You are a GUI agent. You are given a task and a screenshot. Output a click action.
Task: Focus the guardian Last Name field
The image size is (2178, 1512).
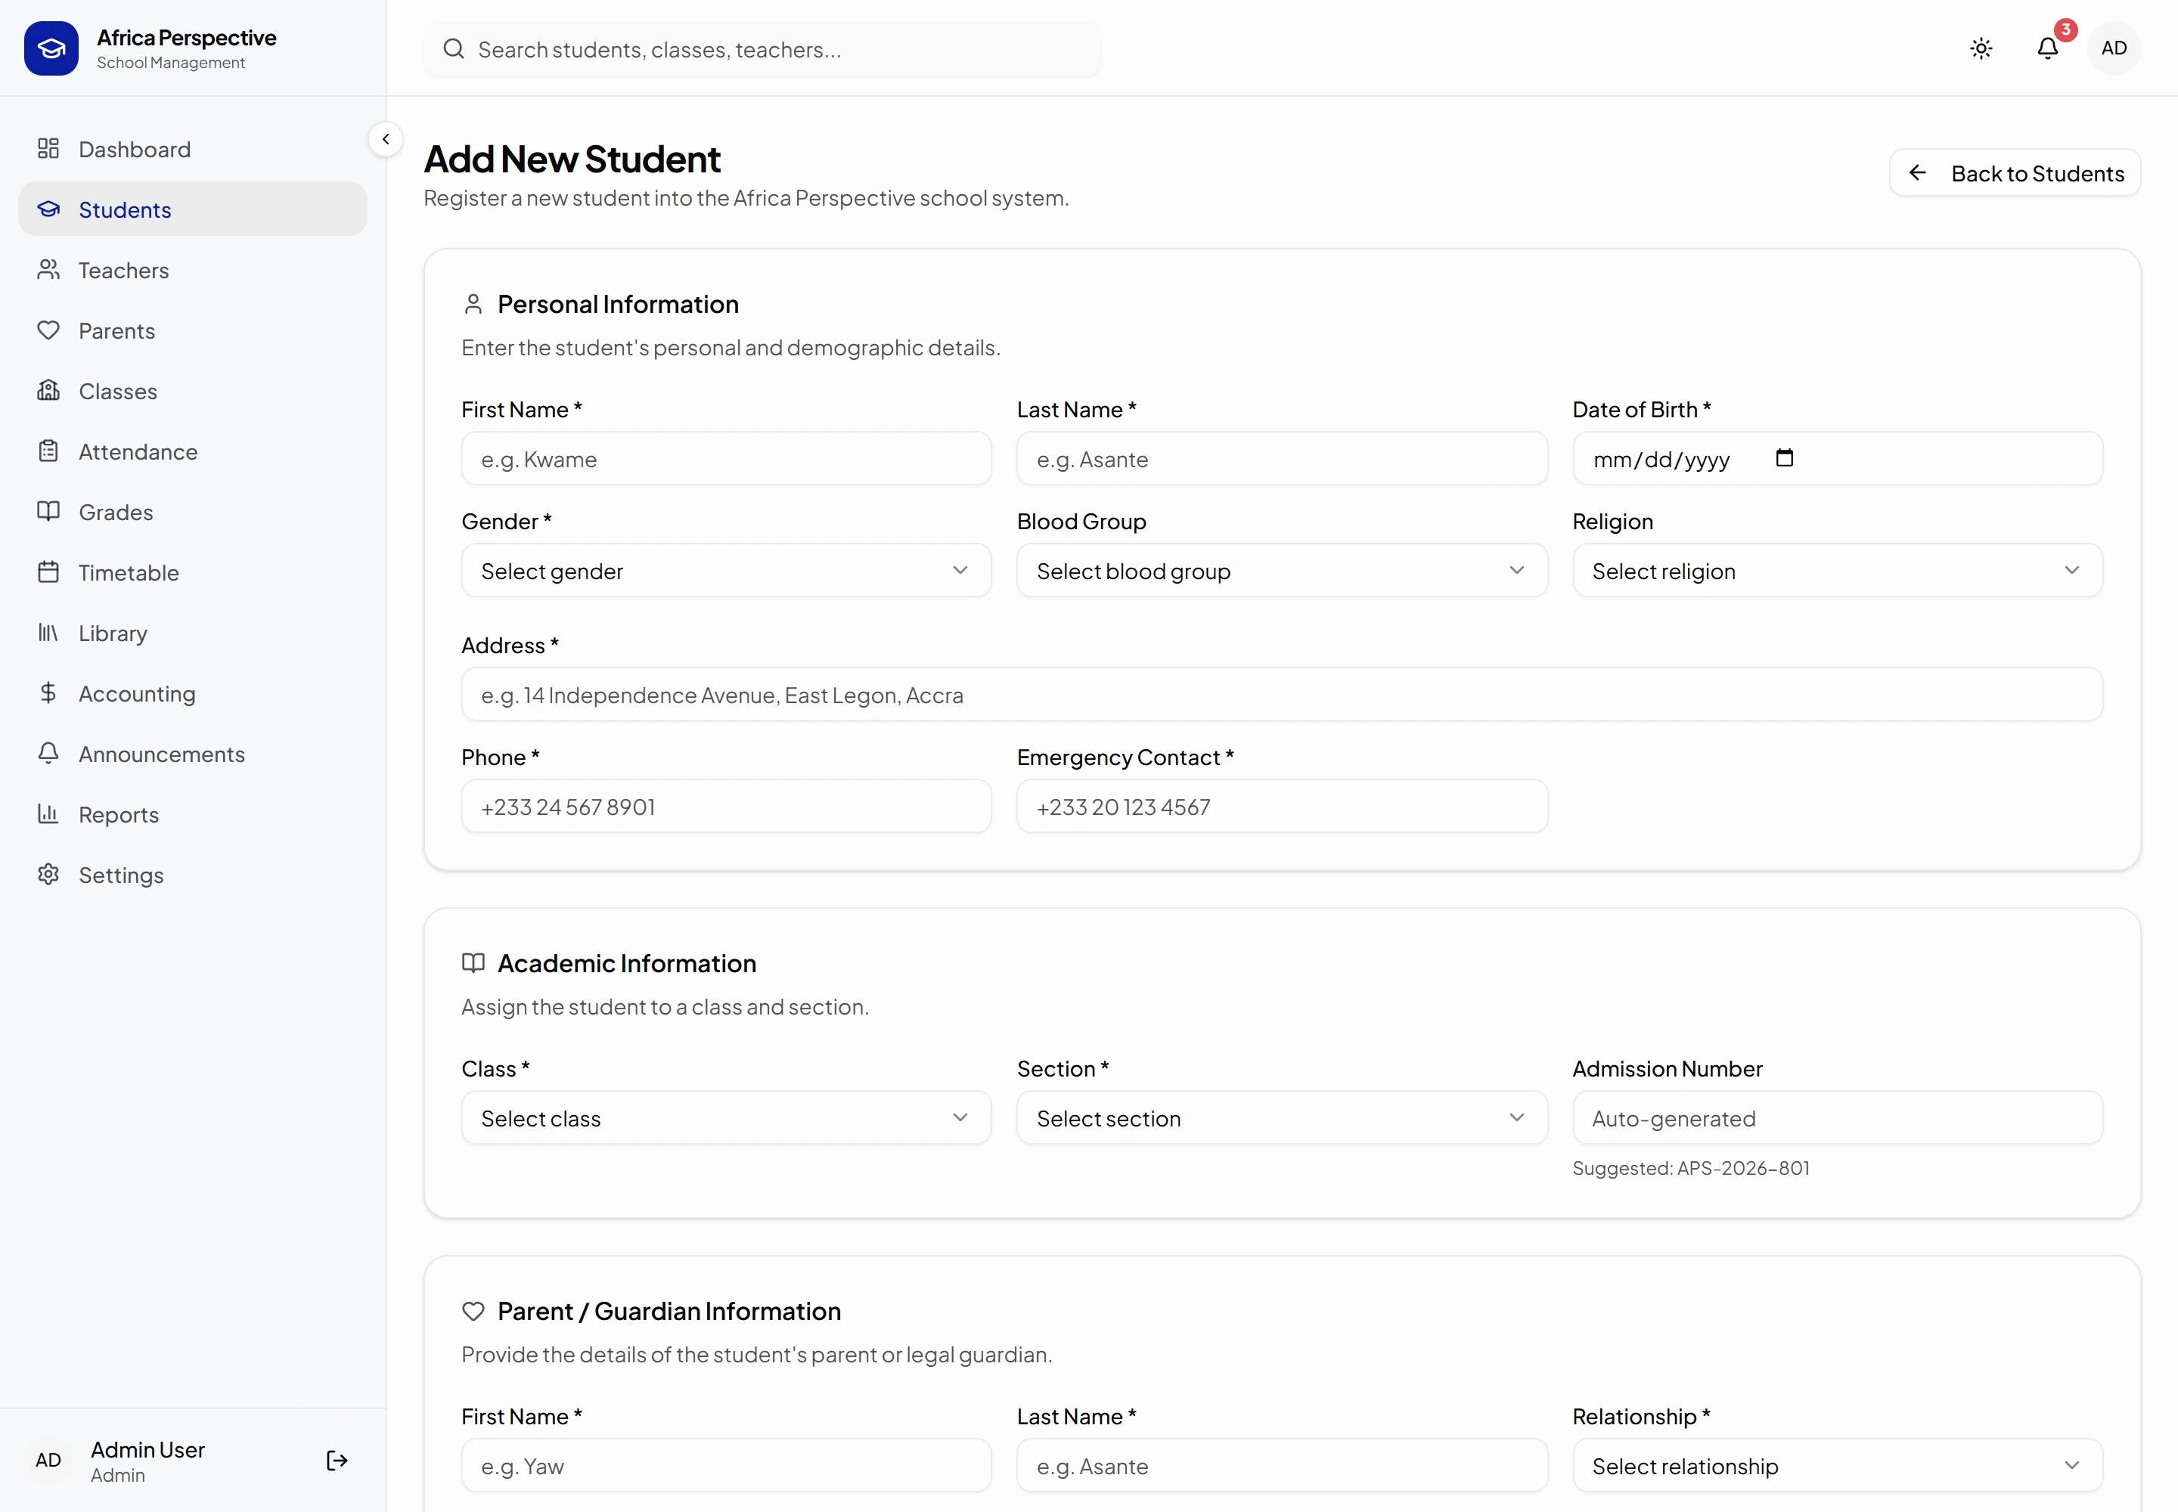tap(1281, 1466)
